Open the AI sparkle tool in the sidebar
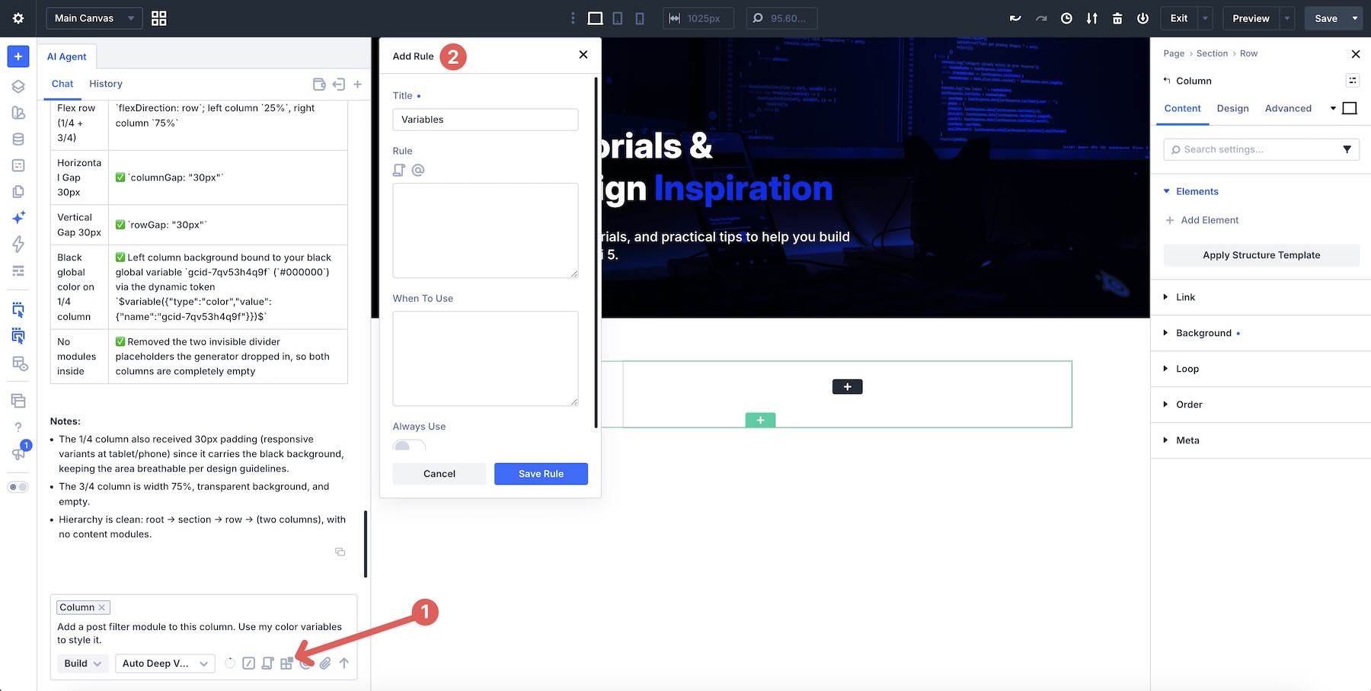Viewport: 1371px width, 691px height. (18, 217)
